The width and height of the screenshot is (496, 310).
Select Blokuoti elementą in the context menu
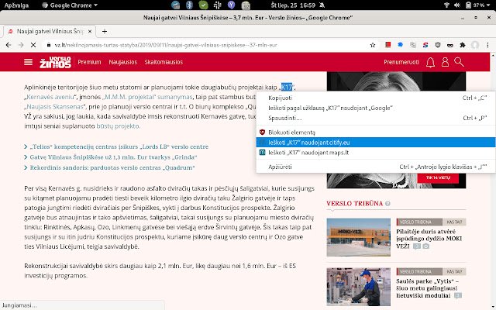tap(376, 133)
